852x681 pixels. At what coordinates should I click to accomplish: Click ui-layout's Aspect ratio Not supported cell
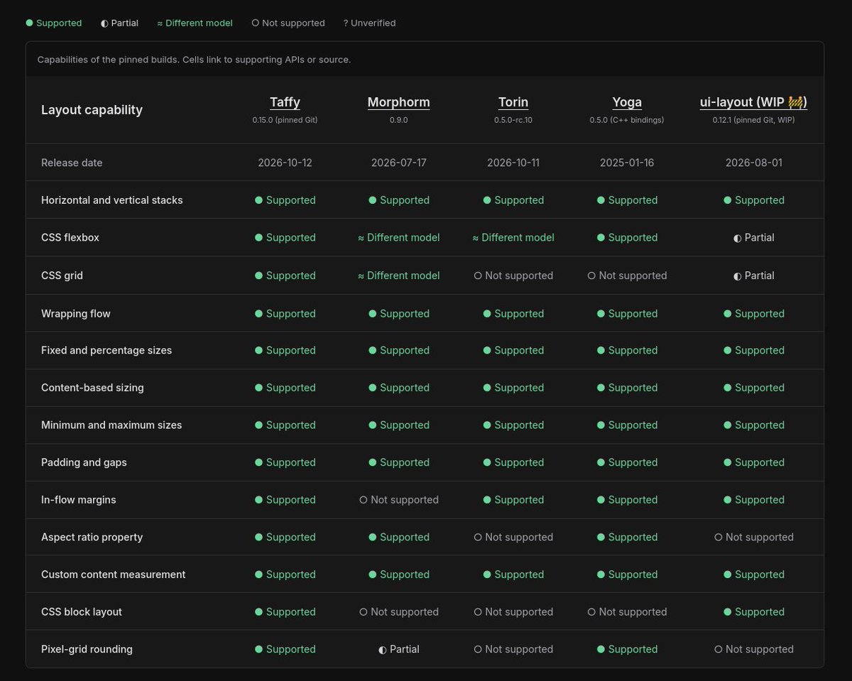pos(753,538)
